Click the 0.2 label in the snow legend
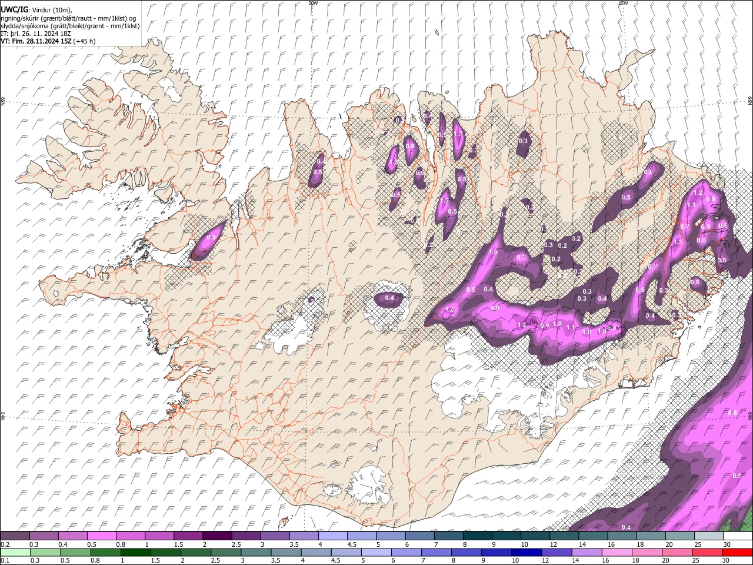Image resolution: width=753 pixels, height=565 pixels. click(5, 544)
